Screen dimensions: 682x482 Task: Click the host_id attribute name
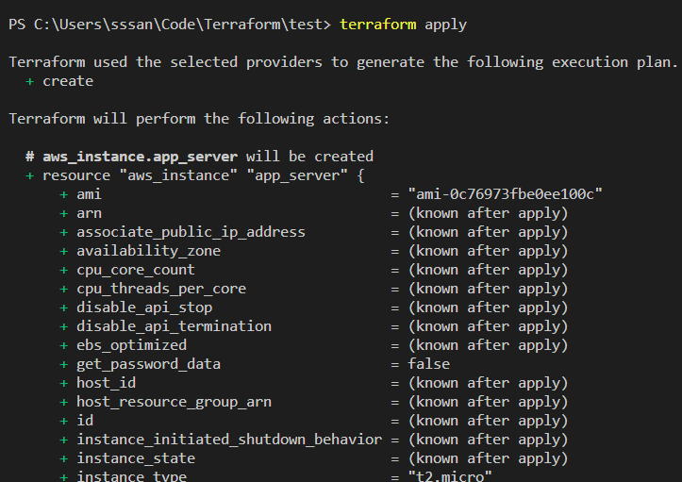pos(107,383)
